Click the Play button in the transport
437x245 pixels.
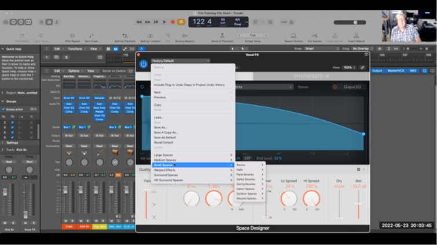coord(164,22)
